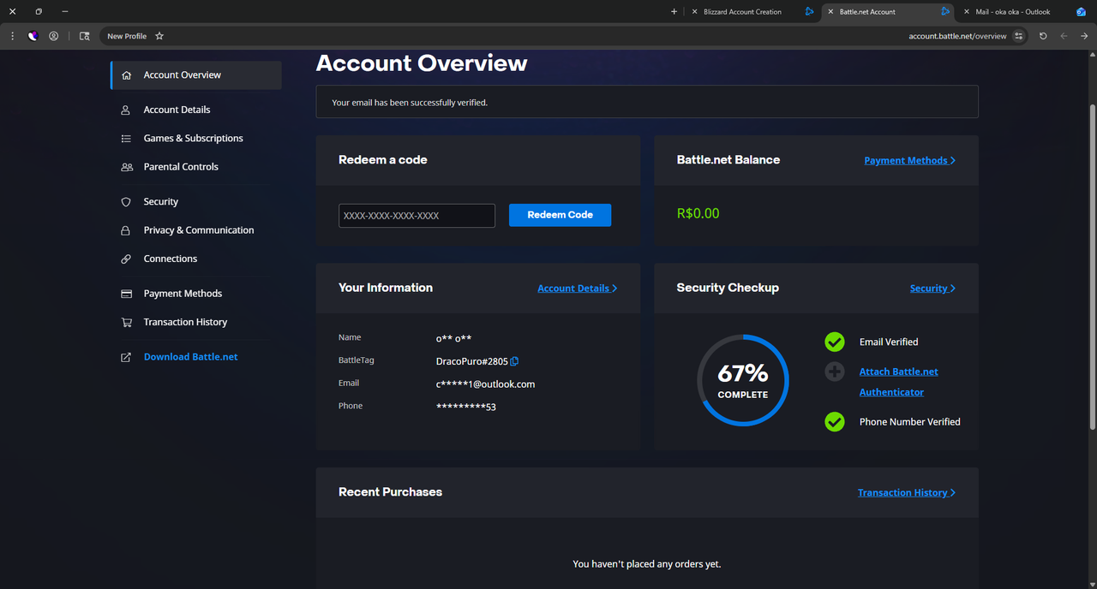Click the green check beside Email Verified
Image resolution: width=1097 pixels, height=589 pixels.
click(x=835, y=342)
